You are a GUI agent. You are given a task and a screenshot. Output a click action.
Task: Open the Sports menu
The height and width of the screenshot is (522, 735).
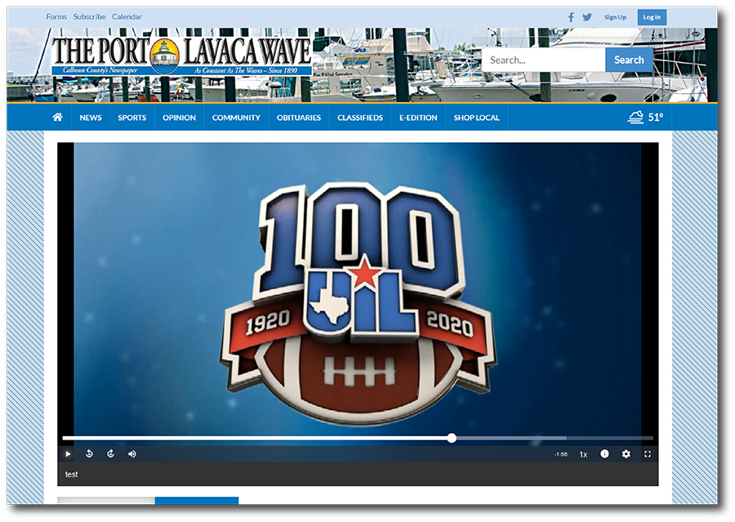[x=131, y=118]
